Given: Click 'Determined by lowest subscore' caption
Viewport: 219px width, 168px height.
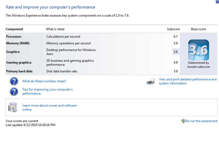Looking at the screenshot, I should pos(199,65).
